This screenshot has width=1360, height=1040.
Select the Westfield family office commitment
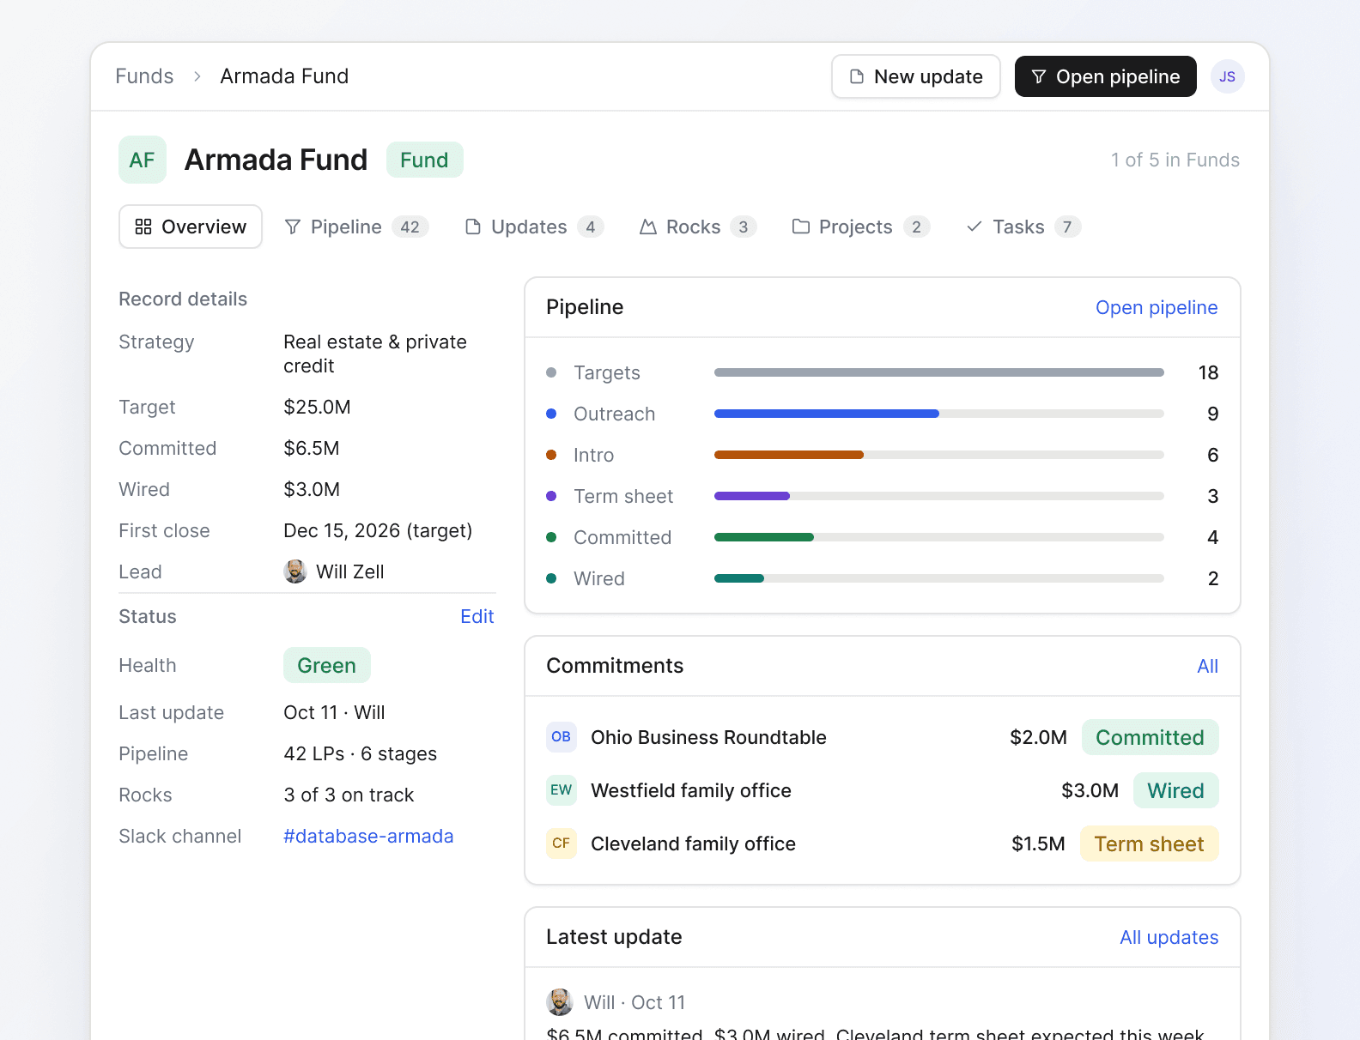(x=883, y=790)
